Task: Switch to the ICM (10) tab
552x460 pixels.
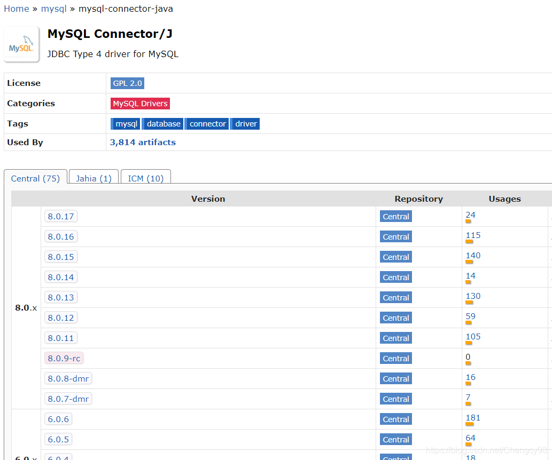Action: [x=146, y=178]
